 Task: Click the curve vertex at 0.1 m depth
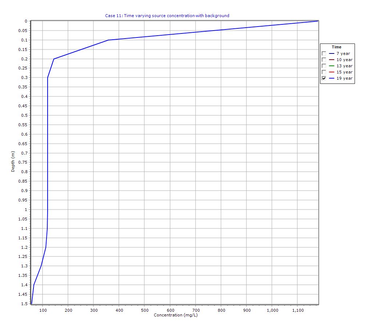[x=108, y=40]
